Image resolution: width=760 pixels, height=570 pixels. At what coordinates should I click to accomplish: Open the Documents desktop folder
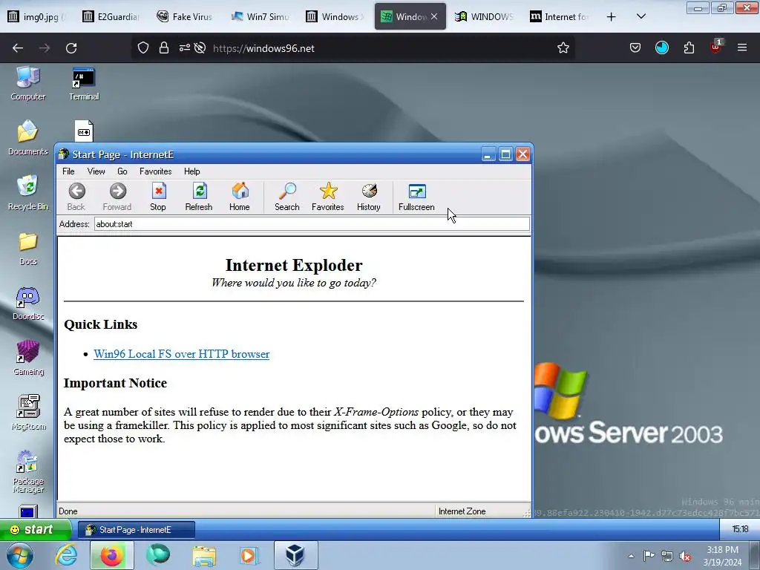pos(28,137)
